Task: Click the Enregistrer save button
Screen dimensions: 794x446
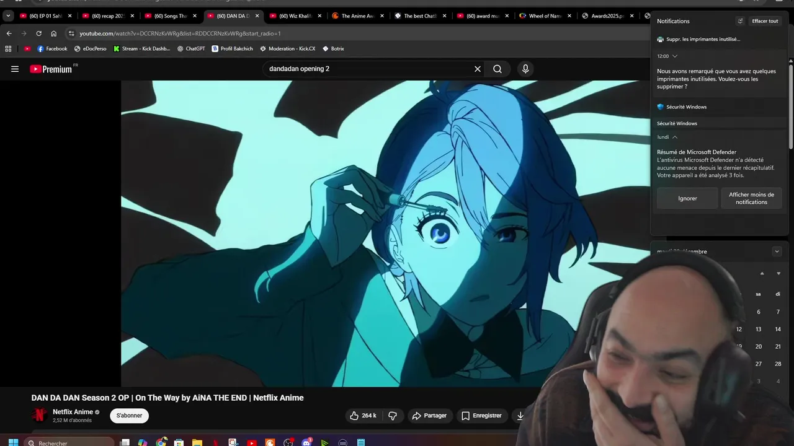Action: tap(481, 416)
